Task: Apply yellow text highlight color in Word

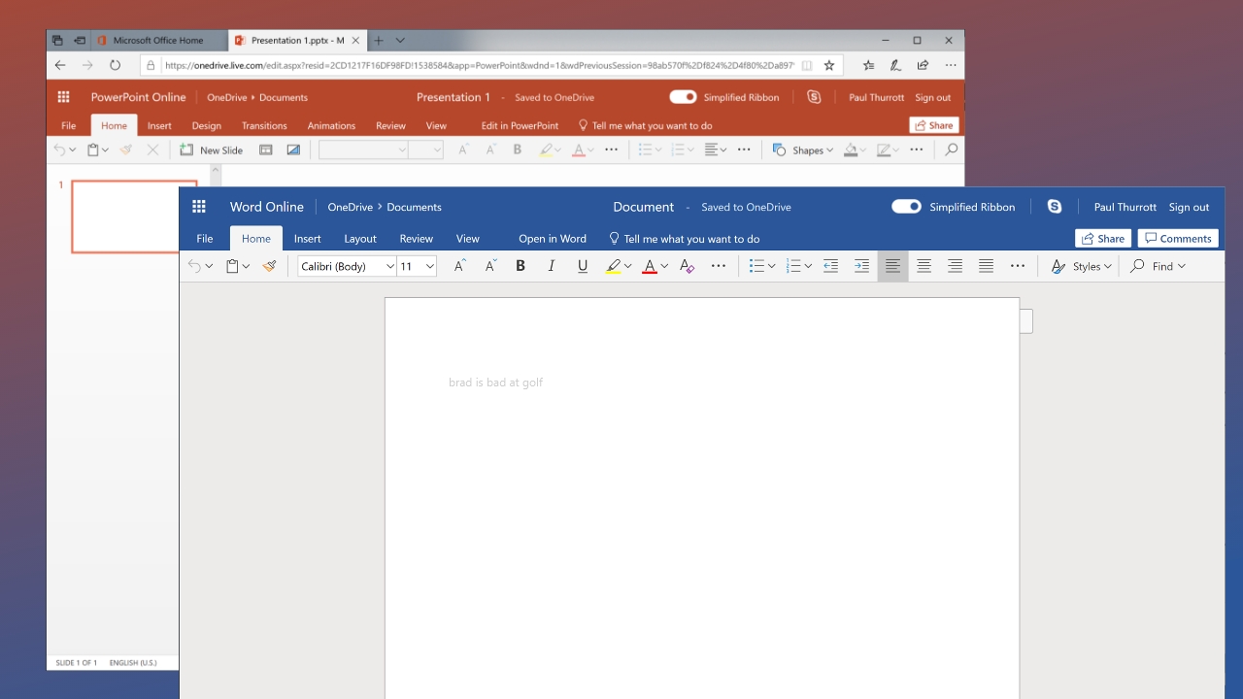Action: coord(613,266)
